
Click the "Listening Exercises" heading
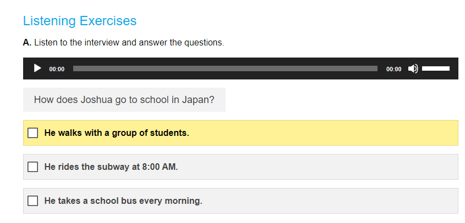point(80,21)
